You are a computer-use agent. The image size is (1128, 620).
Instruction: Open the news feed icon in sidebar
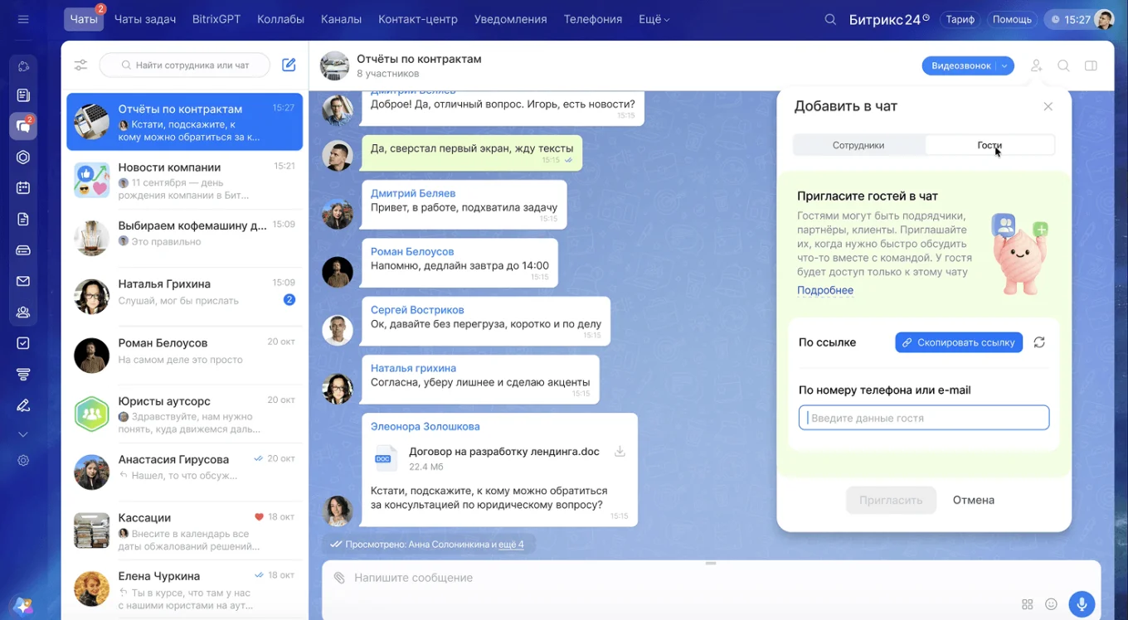pyautogui.click(x=23, y=95)
